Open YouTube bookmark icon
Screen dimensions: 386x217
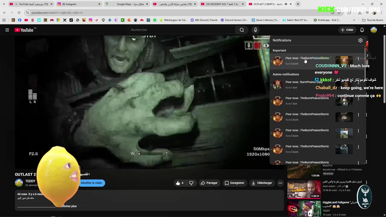26,20
